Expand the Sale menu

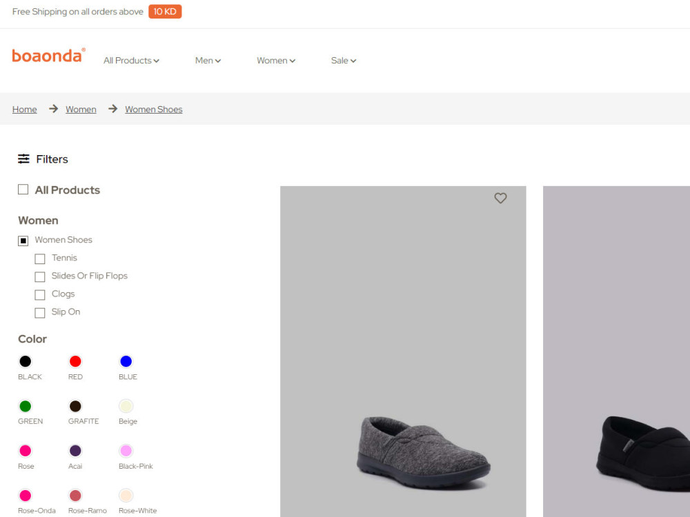click(343, 61)
